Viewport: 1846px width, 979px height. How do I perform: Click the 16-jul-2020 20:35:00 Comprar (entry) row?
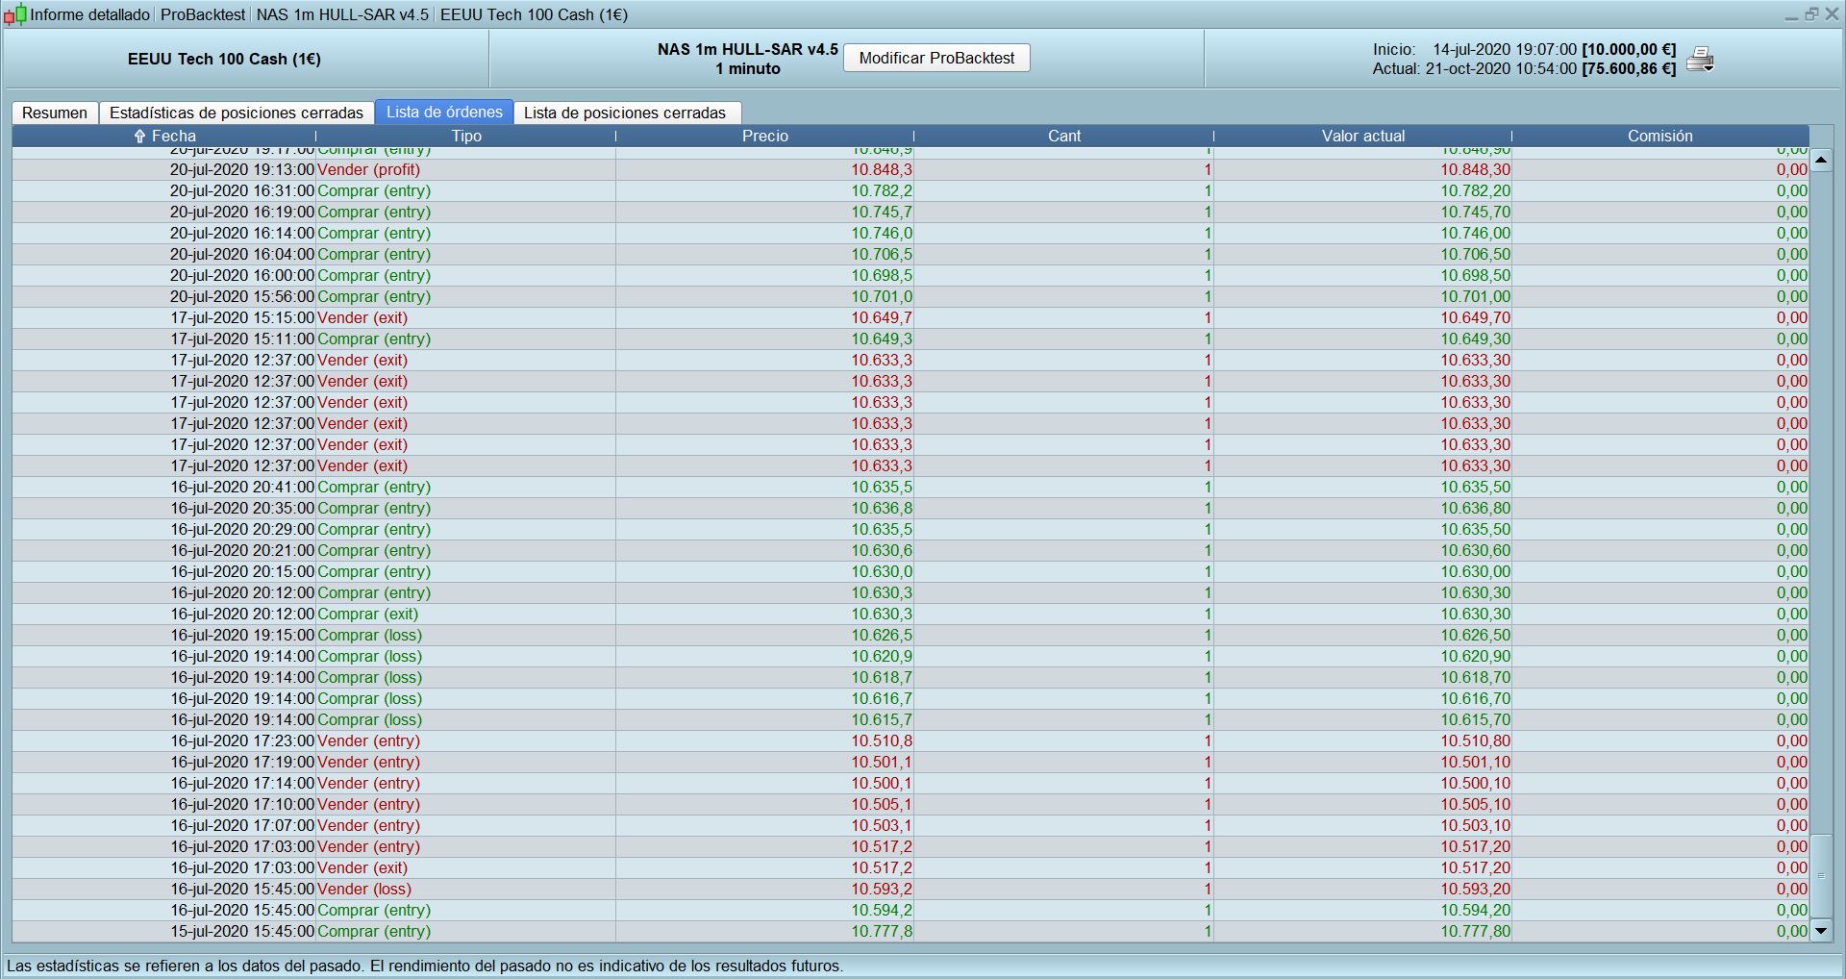(x=911, y=508)
